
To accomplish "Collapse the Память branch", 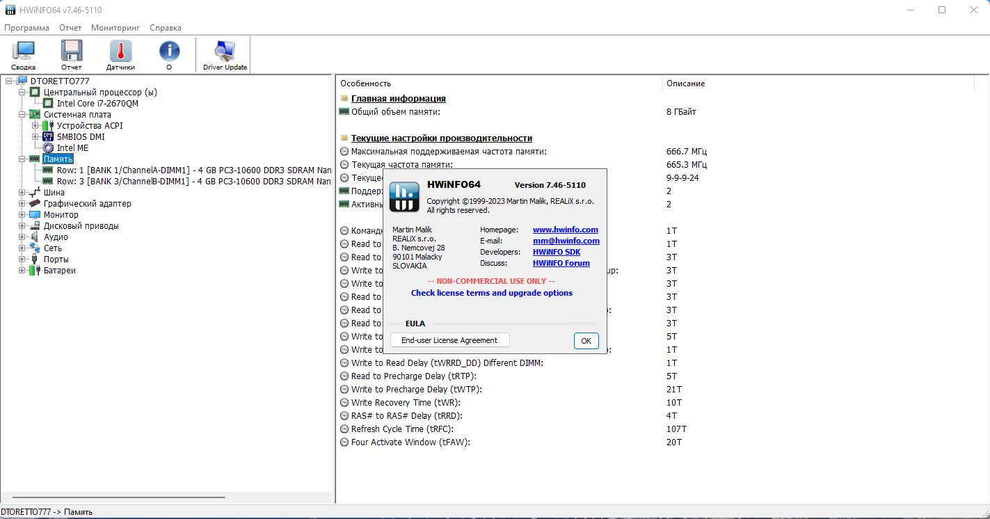I will point(22,159).
